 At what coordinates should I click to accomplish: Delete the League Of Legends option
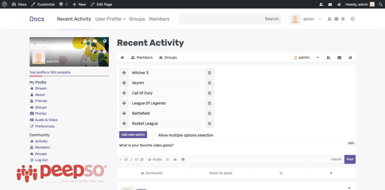coord(210,103)
